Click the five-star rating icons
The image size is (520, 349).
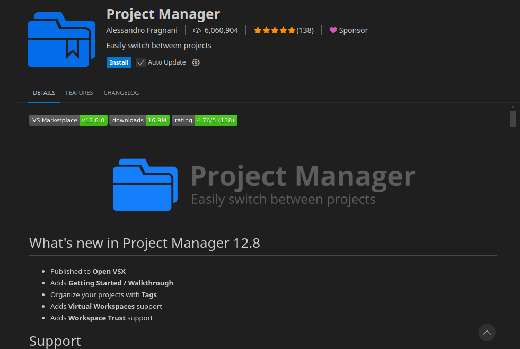274,31
